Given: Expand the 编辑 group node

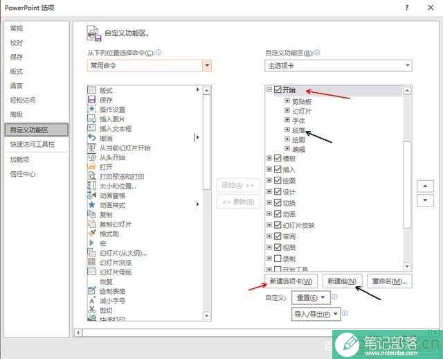Looking at the screenshot, I should pyautogui.click(x=287, y=148).
